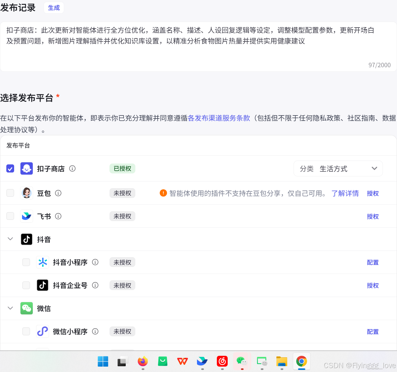Check the 抖音小程序 platform checkbox
The image size is (397, 372).
click(26, 262)
